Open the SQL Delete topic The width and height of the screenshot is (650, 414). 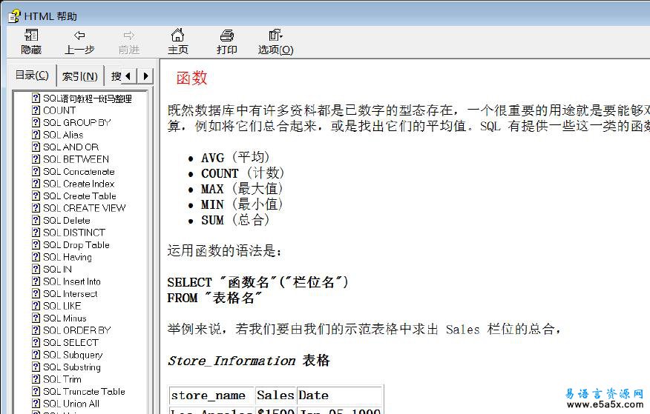[67, 221]
